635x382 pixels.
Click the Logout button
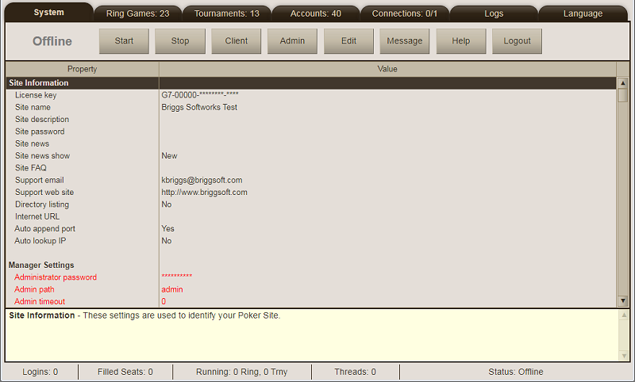click(517, 41)
